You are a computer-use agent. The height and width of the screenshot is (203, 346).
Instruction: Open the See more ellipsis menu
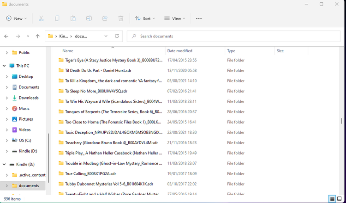(199, 18)
